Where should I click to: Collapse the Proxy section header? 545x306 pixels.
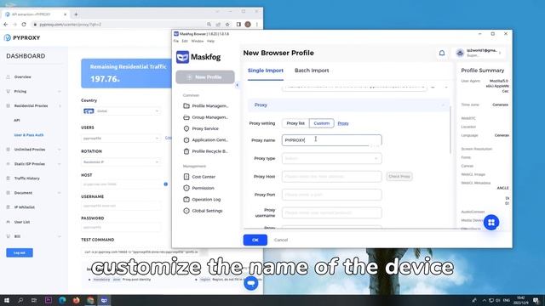[348, 105]
